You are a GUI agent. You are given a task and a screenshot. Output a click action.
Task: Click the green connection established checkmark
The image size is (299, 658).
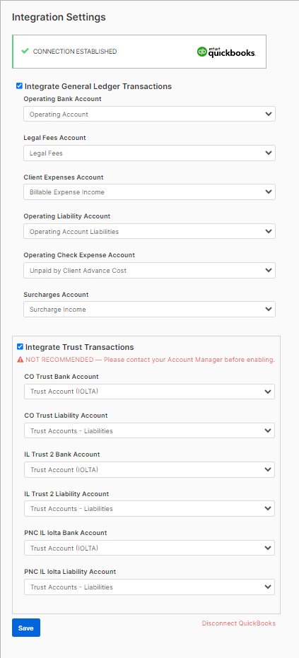[25, 51]
